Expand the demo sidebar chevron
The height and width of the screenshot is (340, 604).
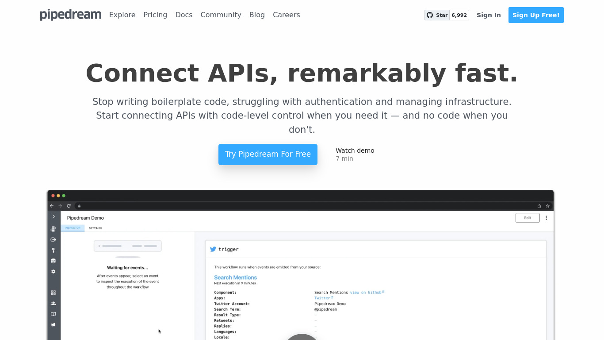[x=54, y=216]
